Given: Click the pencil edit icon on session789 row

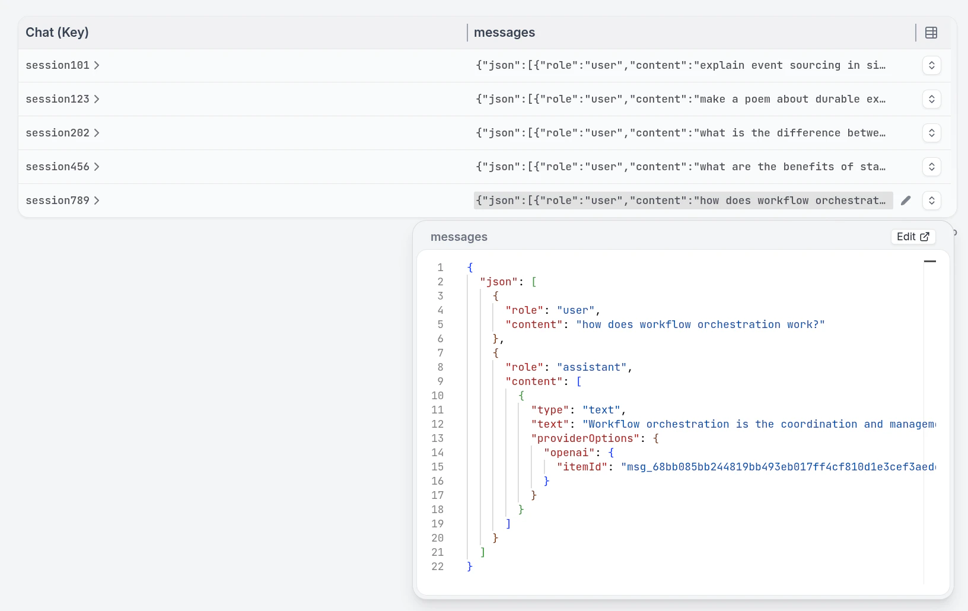Looking at the screenshot, I should (x=906, y=201).
